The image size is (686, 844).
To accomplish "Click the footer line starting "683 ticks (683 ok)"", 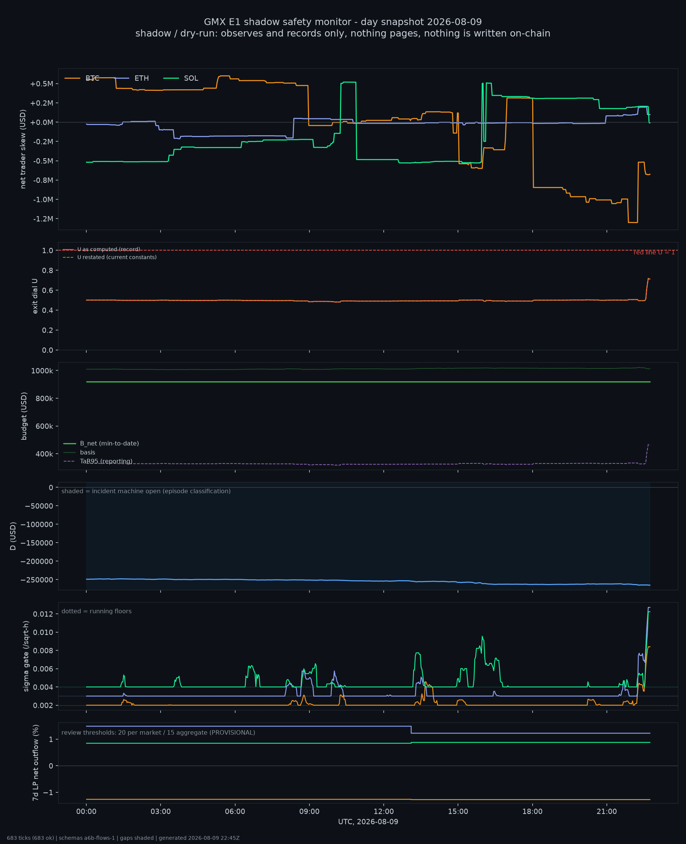I will [x=123, y=838].
